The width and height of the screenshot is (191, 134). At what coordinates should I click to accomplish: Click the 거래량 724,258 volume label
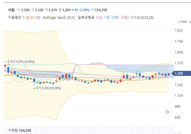click(x=19, y=130)
